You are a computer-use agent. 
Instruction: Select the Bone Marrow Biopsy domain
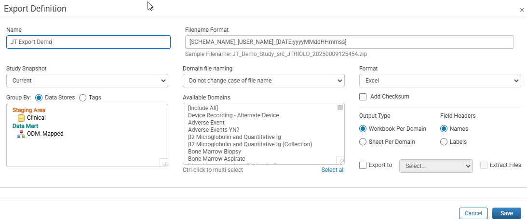215,152
